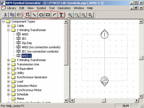Select the Ellipse drawing tool
Image resolution: width=144 pixels, height=108 pixels.
click(41, 15)
